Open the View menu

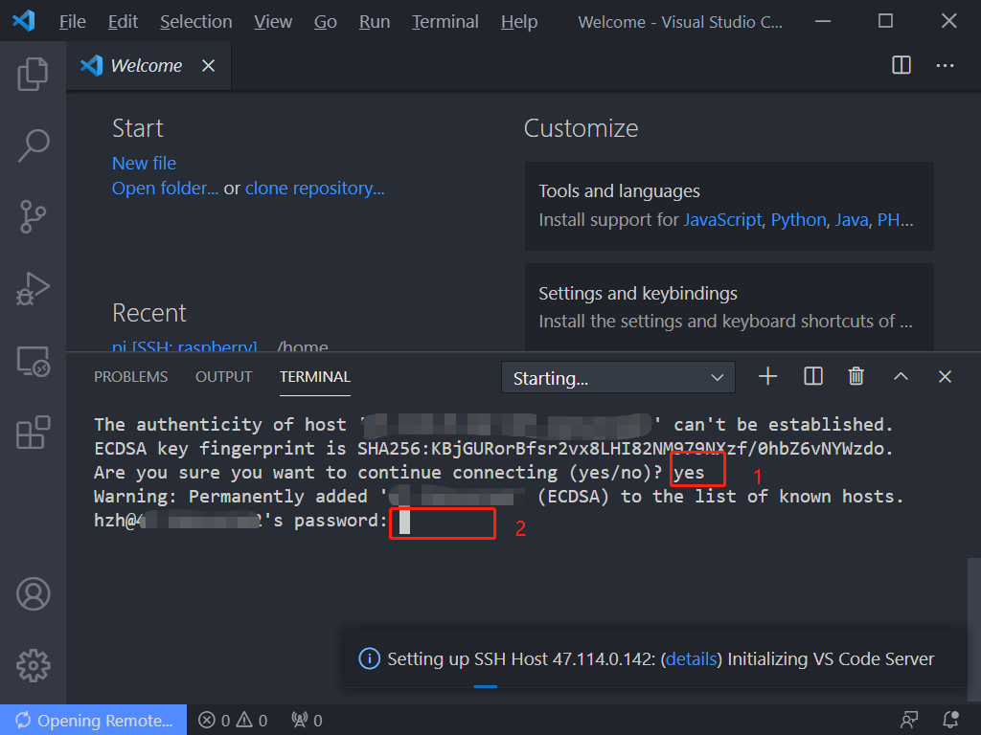(x=273, y=22)
